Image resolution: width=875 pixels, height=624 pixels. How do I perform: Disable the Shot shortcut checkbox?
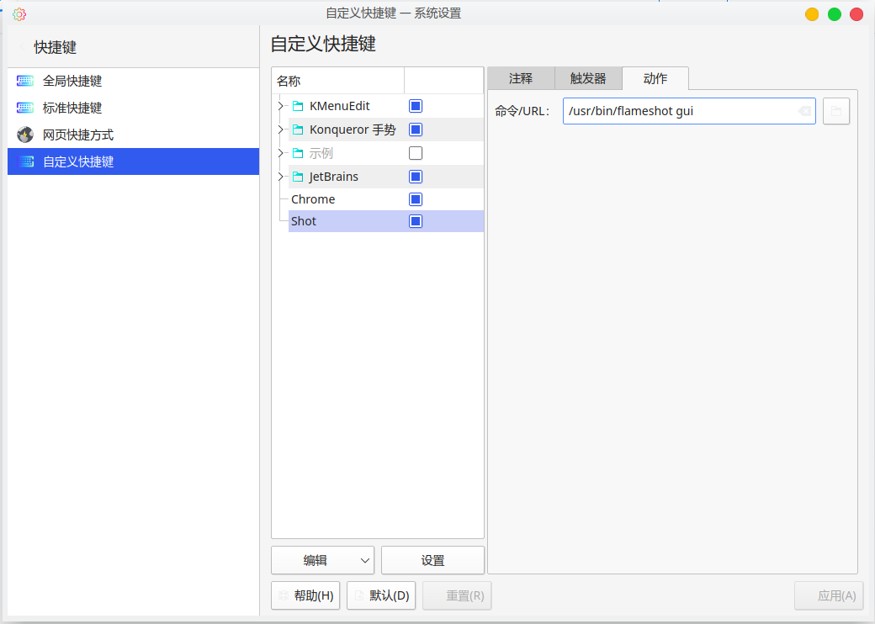pos(415,220)
